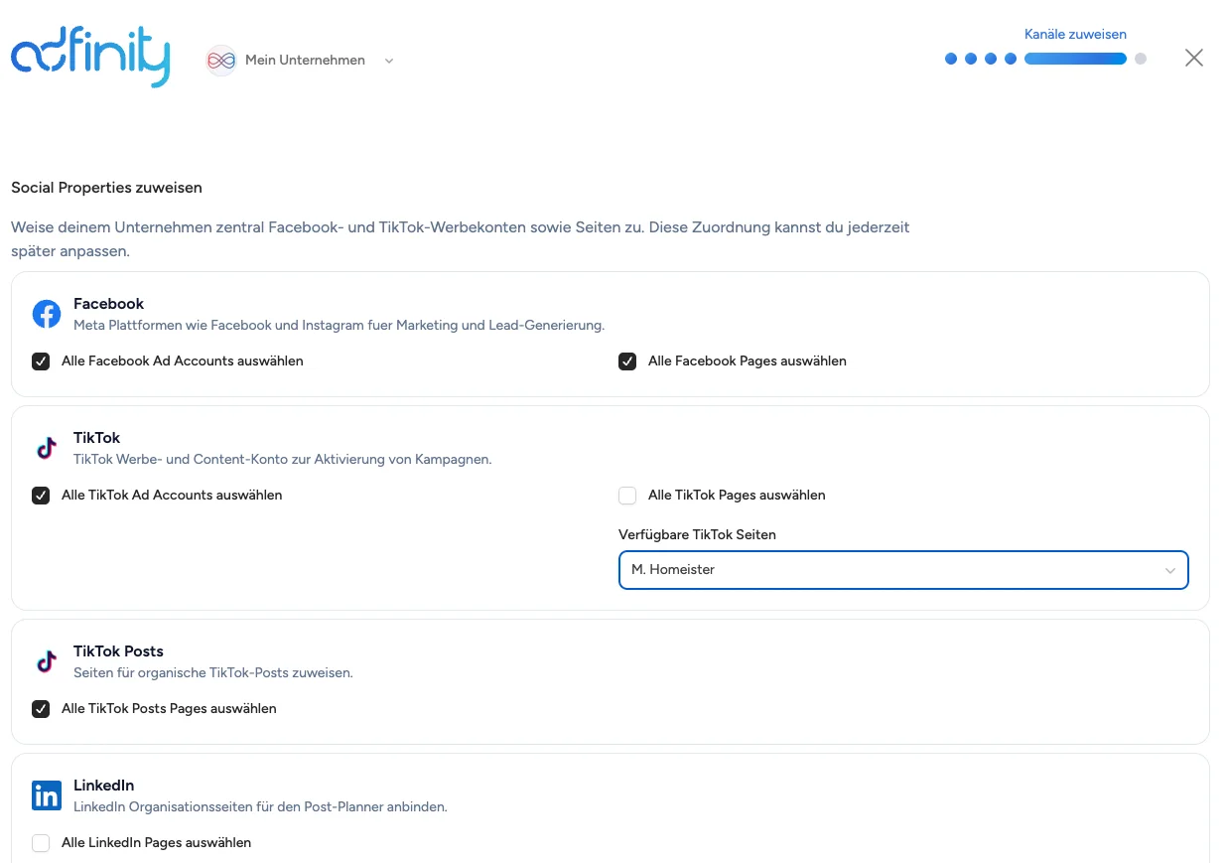The height and width of the screenshot is (863, 1226).
Task: Click the Social Properties zuweisen heading
Action: pyautogui.click(x=106, y=187)
